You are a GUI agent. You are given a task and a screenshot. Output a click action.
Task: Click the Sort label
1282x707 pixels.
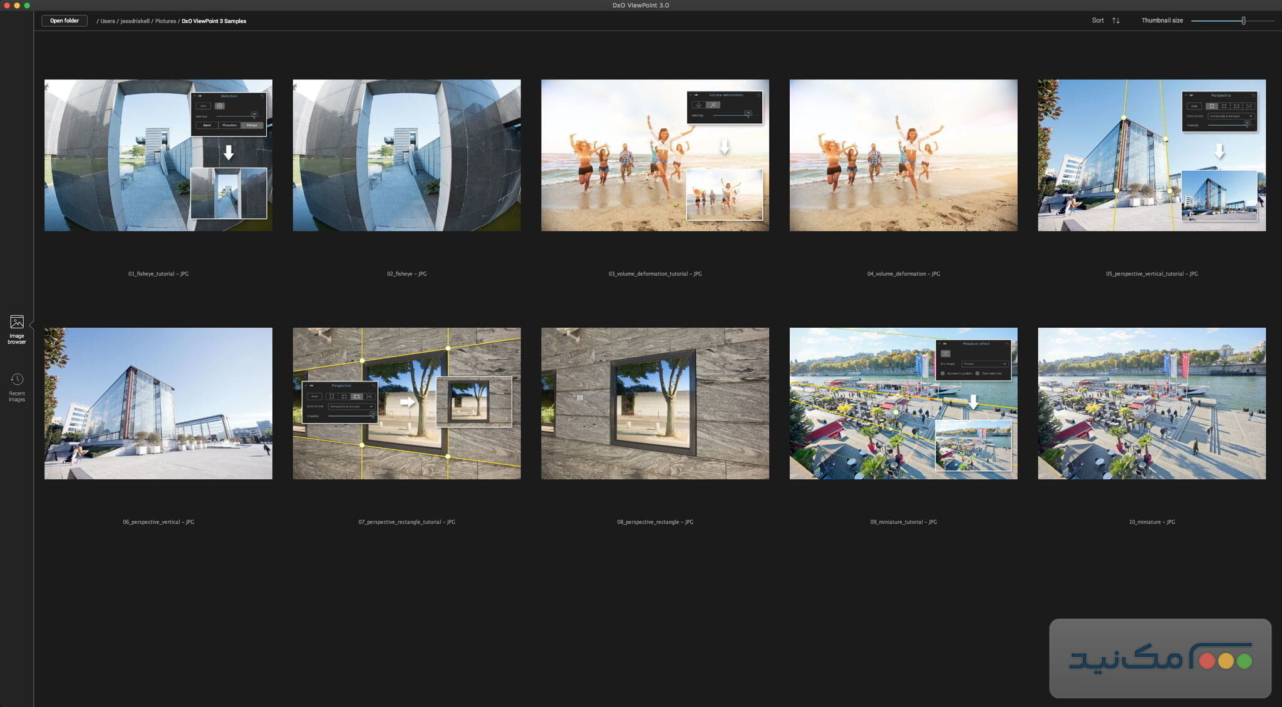pos(1097,21)
